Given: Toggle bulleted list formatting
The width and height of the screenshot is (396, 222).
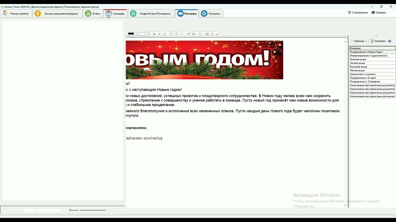Looking at the screenshot, I should click(x=200, y=34).
